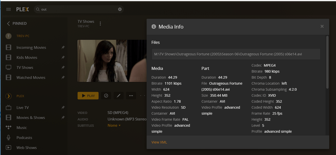This screenshot has width=336, height=155.
Task: Click 'Frame Rate 25 fps' text
Action: point(267,113)
